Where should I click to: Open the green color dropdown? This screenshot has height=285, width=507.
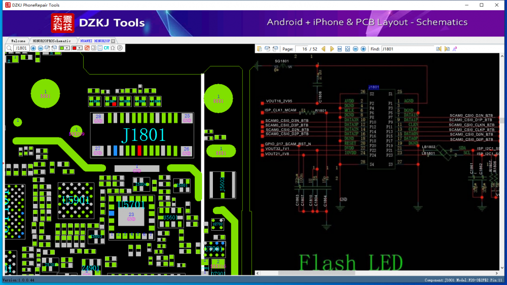tap(64, 48)
